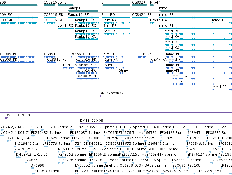232x175 pixels.
Task: Select EST EK295061.5prime label
Action: (176, 171)
